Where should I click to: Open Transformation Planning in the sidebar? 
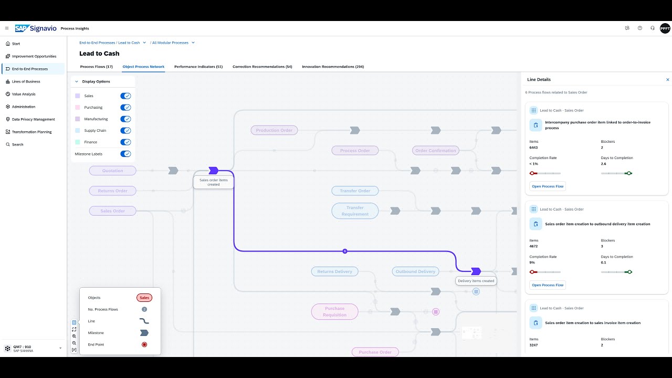[33, 132]
